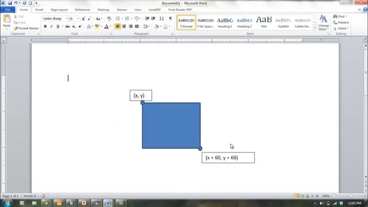The height and width of the screenshot is (207, 368).
Task: Click the Justify alignment icon
Action: pos(137,26)
